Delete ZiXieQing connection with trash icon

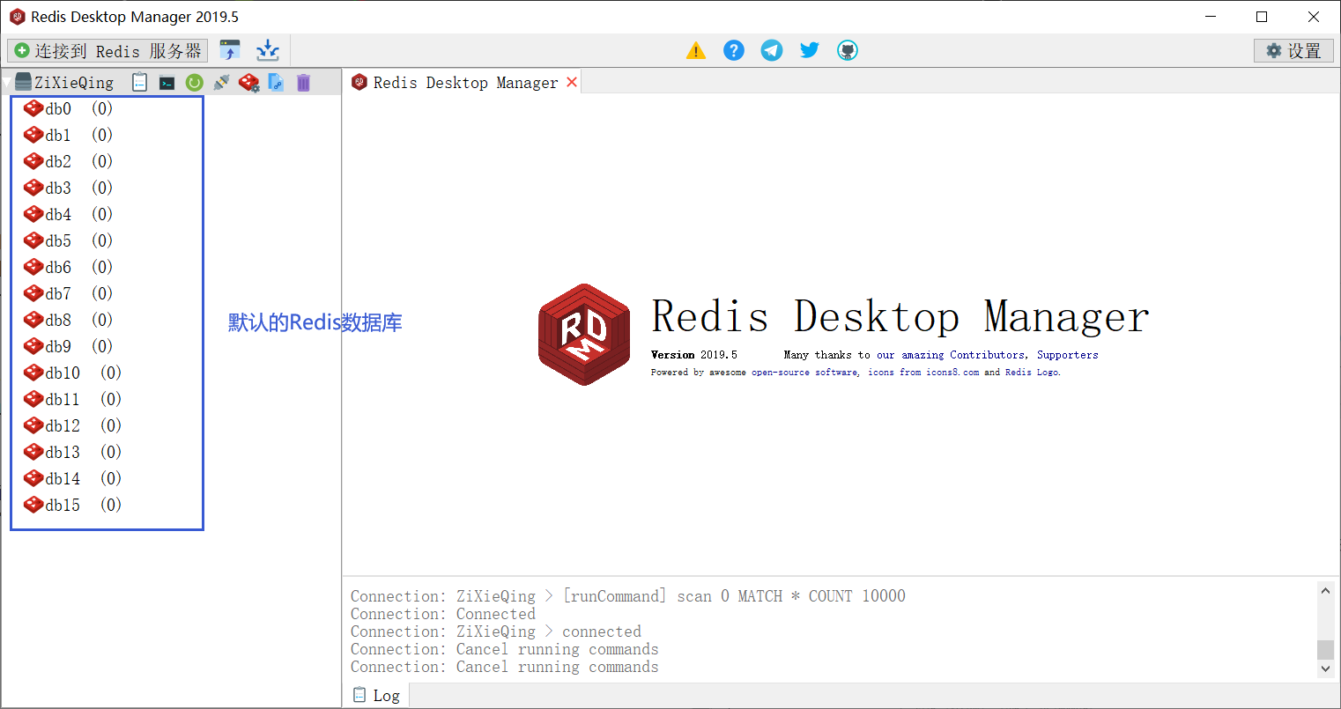coord(303,83)
